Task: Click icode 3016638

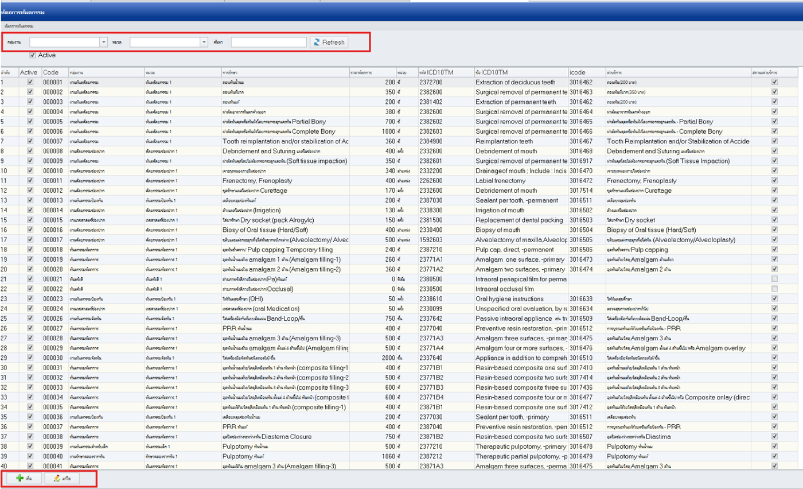Action: [x=586, y=298]
